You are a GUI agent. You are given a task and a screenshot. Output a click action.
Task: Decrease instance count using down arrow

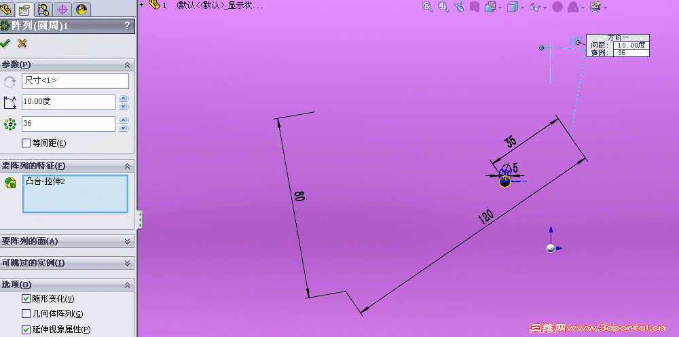124,127
